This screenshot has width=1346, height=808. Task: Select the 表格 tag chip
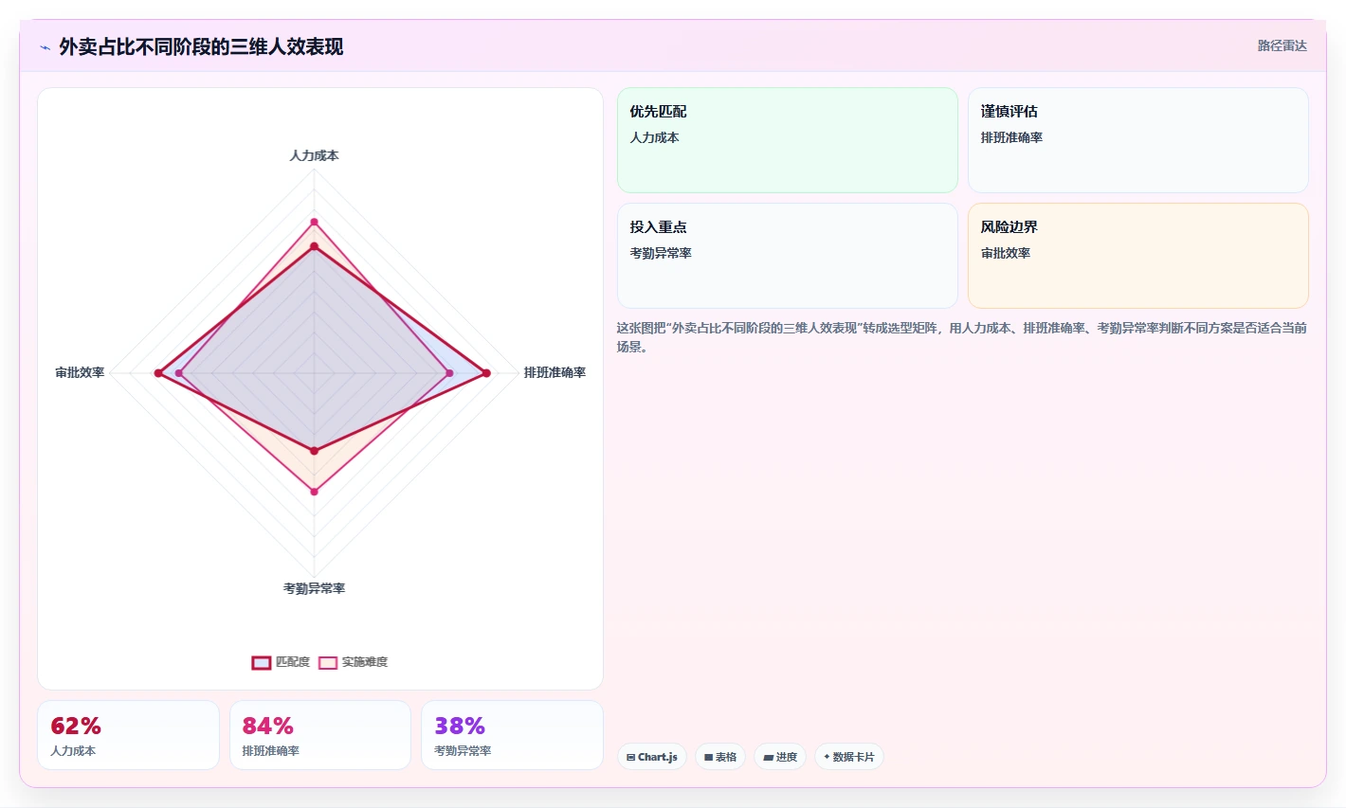click(720, 757)
